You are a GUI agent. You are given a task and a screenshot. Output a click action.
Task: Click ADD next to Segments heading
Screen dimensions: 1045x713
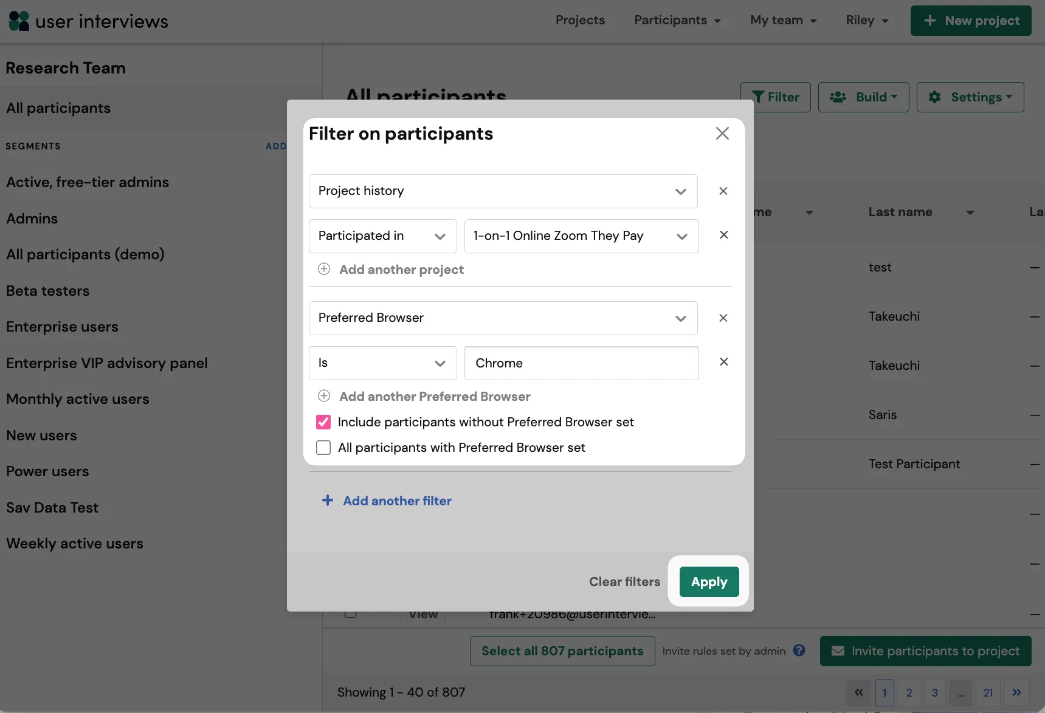(276, 146)
